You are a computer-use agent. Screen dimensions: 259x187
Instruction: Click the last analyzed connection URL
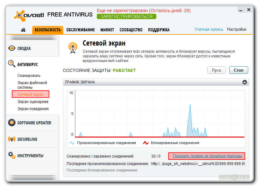[x=198, y=164]
